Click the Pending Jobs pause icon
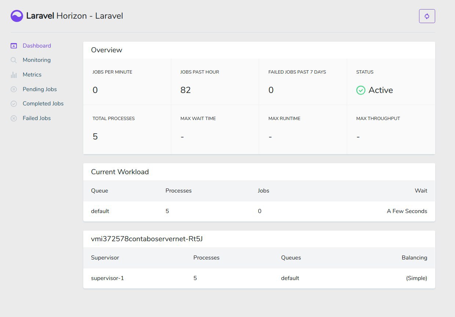The width and height of the screenshot is (455, 317). click(14, 89)
